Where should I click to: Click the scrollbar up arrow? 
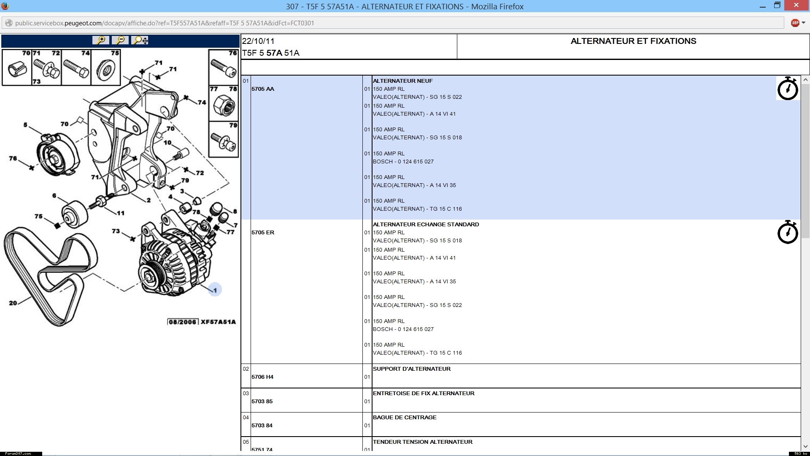pyautogui.click(x=805, y=79)
